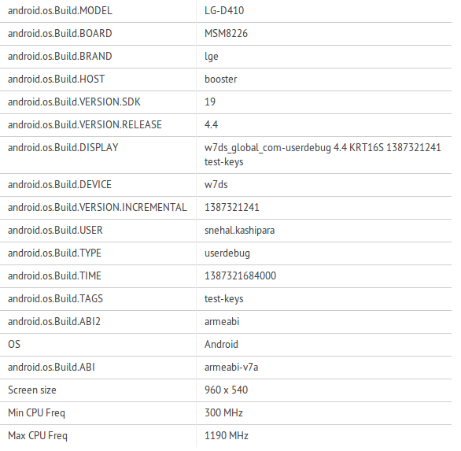Click the SDK version value 19
This screenshot has width=461, height=451.
tap(210, 102)
